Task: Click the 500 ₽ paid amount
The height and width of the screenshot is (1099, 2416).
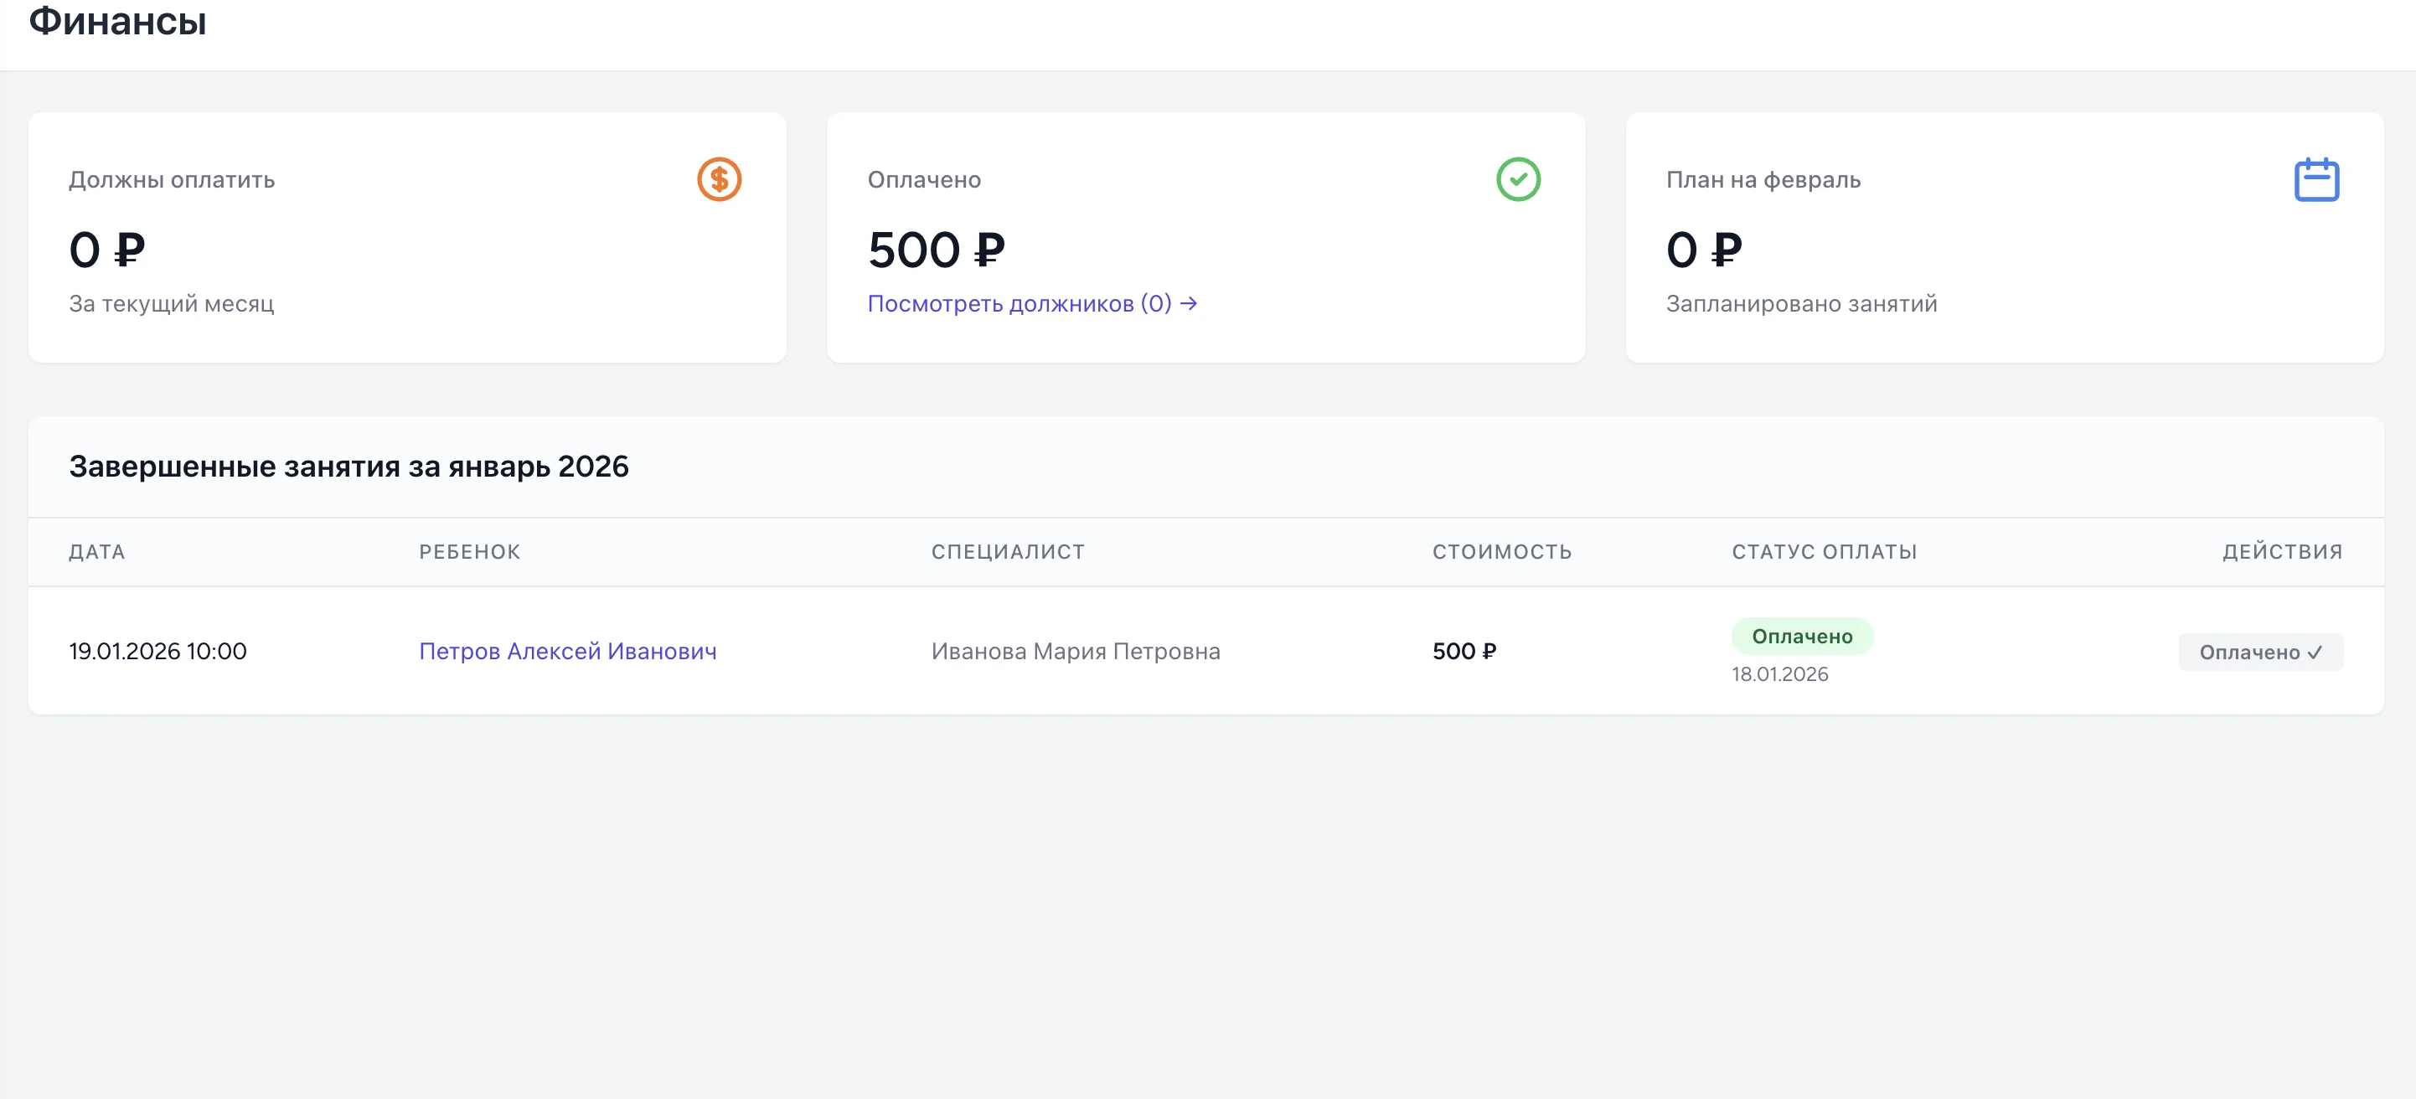Action: pyautogui.click(x=935, y=250)
